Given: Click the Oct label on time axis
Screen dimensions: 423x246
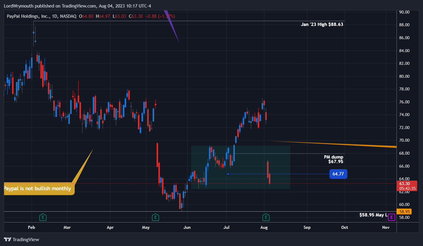Looking at the screenshot, I should (345, 227).
